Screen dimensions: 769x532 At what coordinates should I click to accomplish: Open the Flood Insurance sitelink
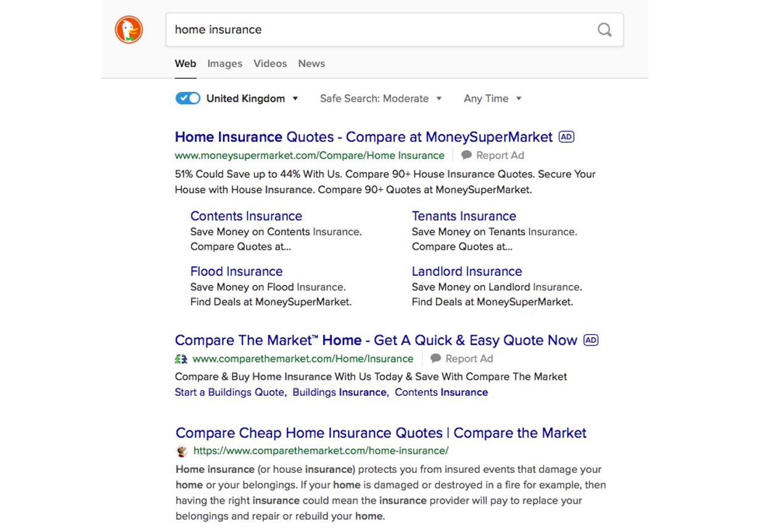pos(236,272)
